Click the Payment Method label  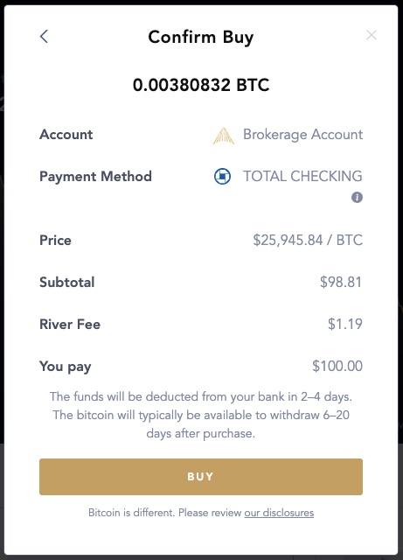click(95, 176)
